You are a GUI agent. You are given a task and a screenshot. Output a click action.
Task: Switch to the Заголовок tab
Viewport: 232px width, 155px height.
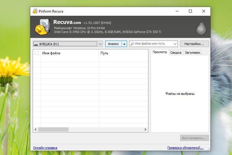[192, 53]
